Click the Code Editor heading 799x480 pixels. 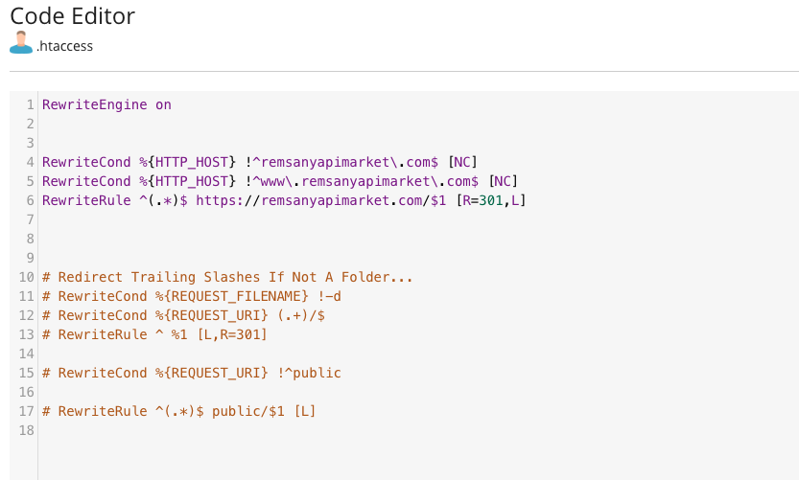coord(72,16)
